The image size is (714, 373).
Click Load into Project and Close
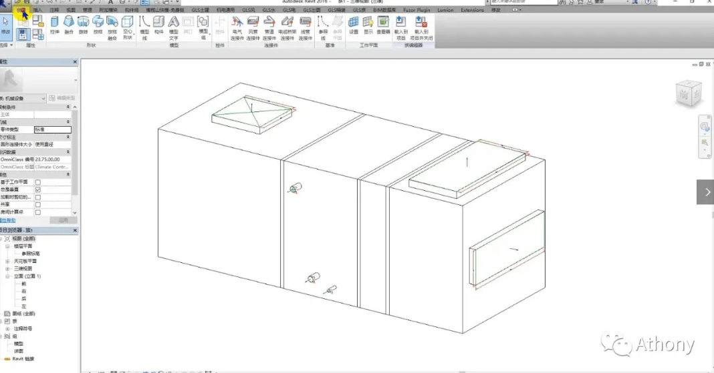[421, 28]
